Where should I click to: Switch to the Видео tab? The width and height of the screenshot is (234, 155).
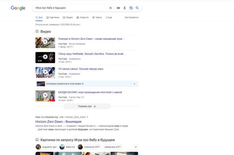[x=68, y=17]
